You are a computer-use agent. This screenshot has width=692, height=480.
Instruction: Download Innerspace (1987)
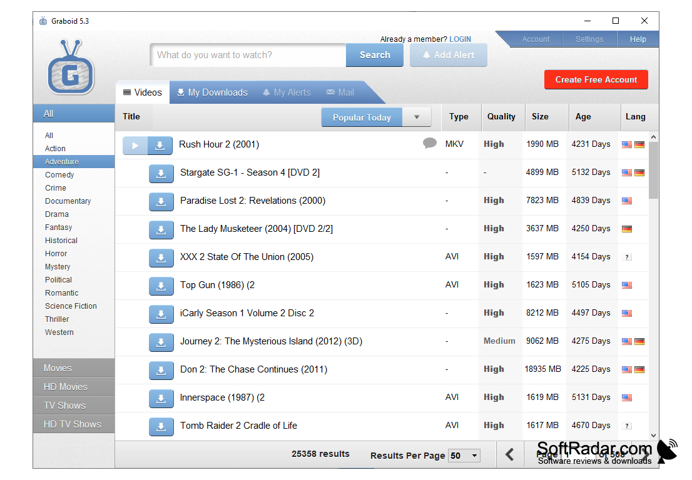[161, 398]
